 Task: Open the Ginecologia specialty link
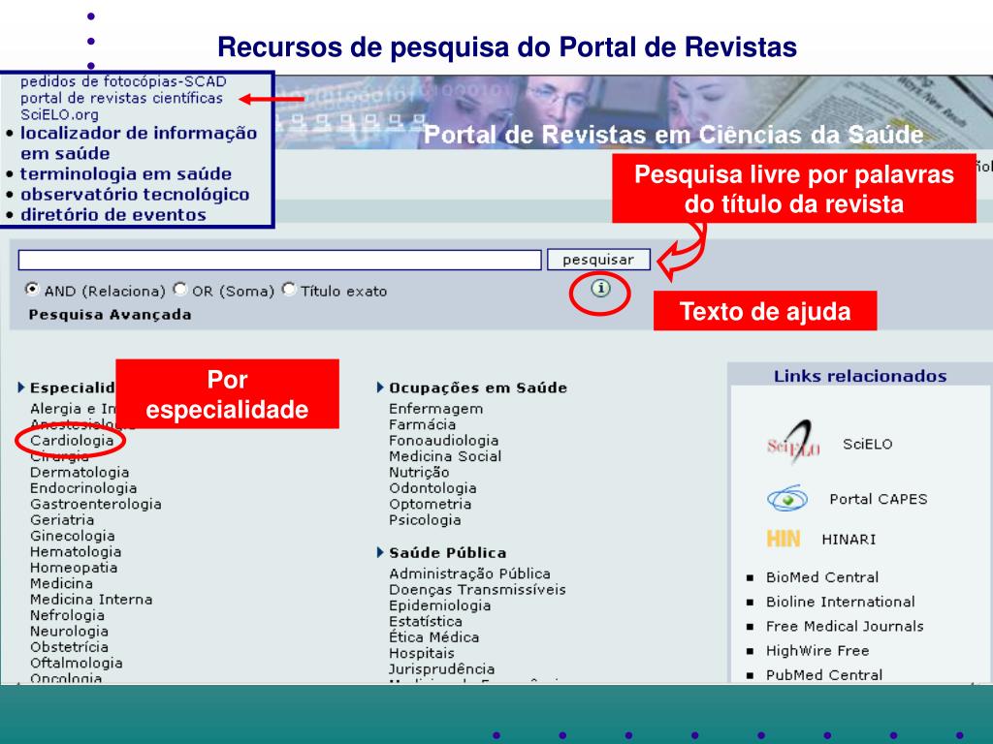72,536
